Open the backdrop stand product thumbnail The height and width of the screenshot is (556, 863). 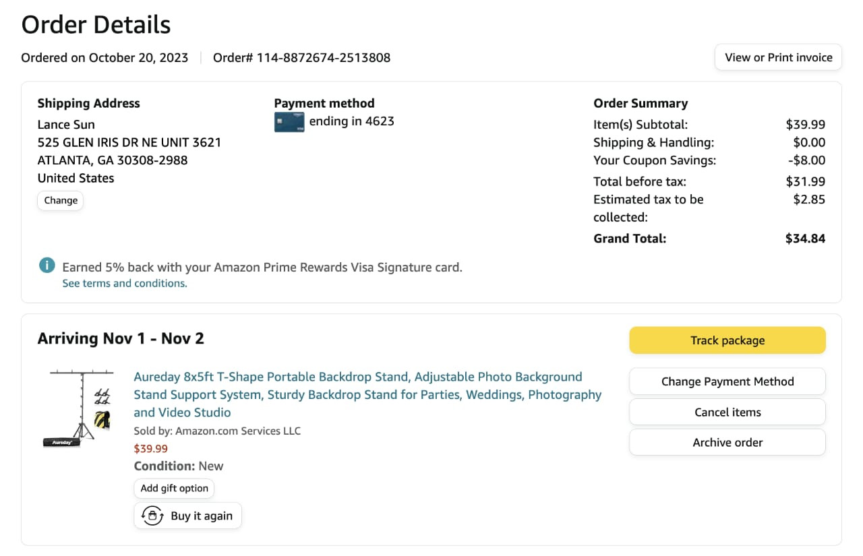[80, 408]
